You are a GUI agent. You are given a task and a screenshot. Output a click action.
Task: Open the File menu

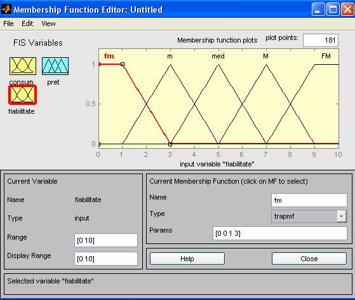8,24
